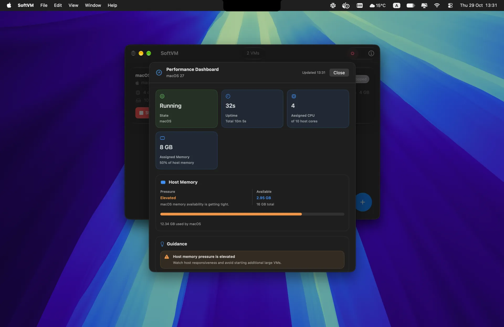Viewport: 504px width, 327px height.
Task: Click the red record icon in SoftVM window
Action: pos(353,53)
